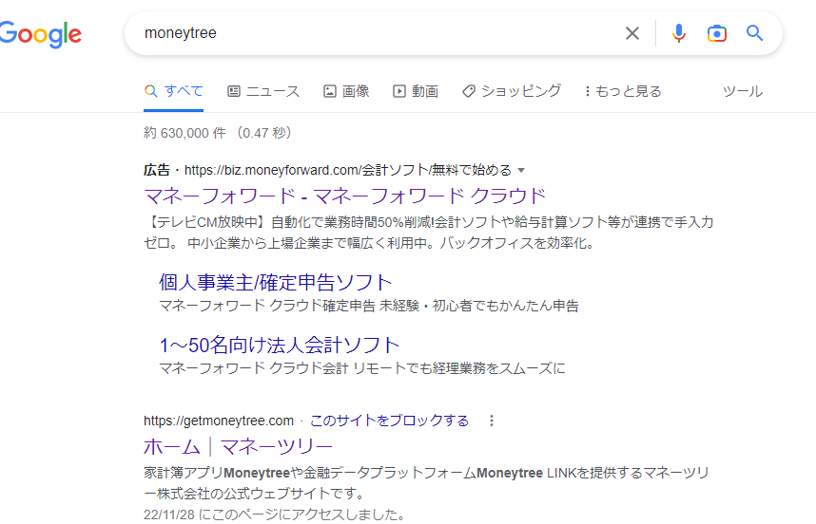Open 個人事業主/確定申告ソフト link
This screenshot has width=816, height=524.
(x=275, y=283)
